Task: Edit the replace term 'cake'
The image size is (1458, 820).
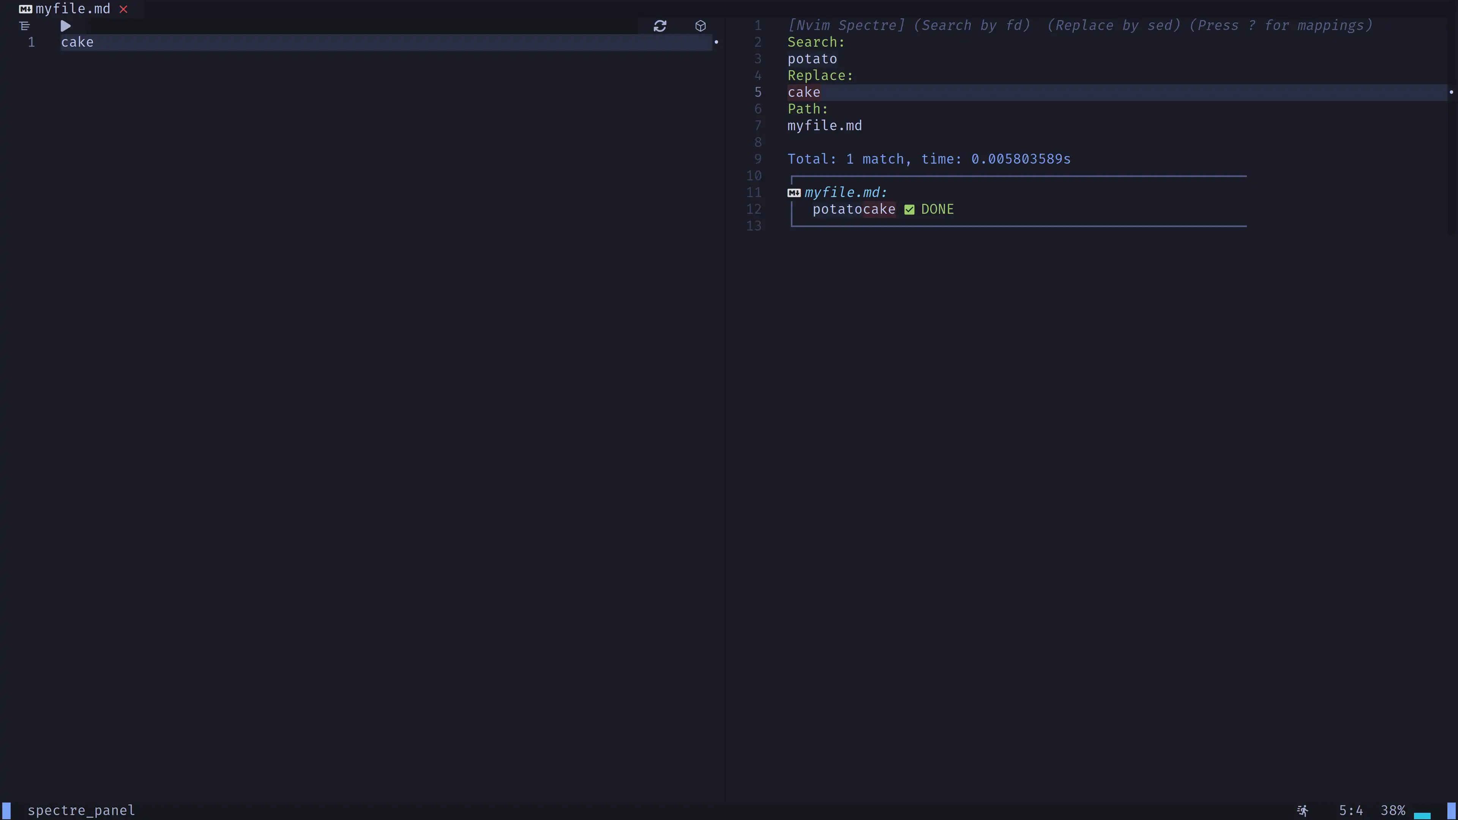Action: tap(804, 92)
